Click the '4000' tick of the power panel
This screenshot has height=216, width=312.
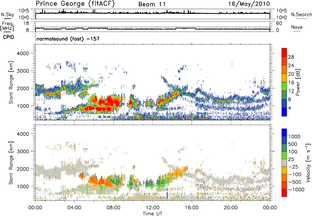23,53
